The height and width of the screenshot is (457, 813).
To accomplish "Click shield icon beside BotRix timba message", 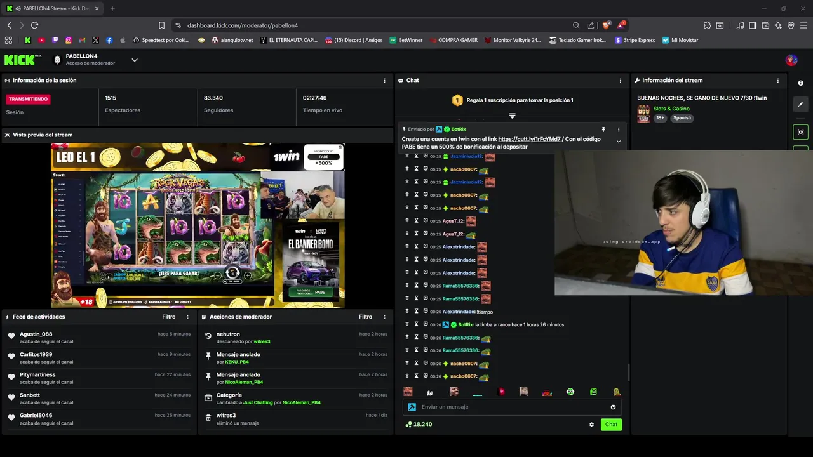I will tap(426, 324).
